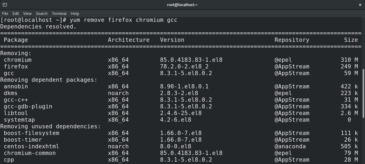
Task: Open the Terminal menu
Action: (x=59, y=13)
